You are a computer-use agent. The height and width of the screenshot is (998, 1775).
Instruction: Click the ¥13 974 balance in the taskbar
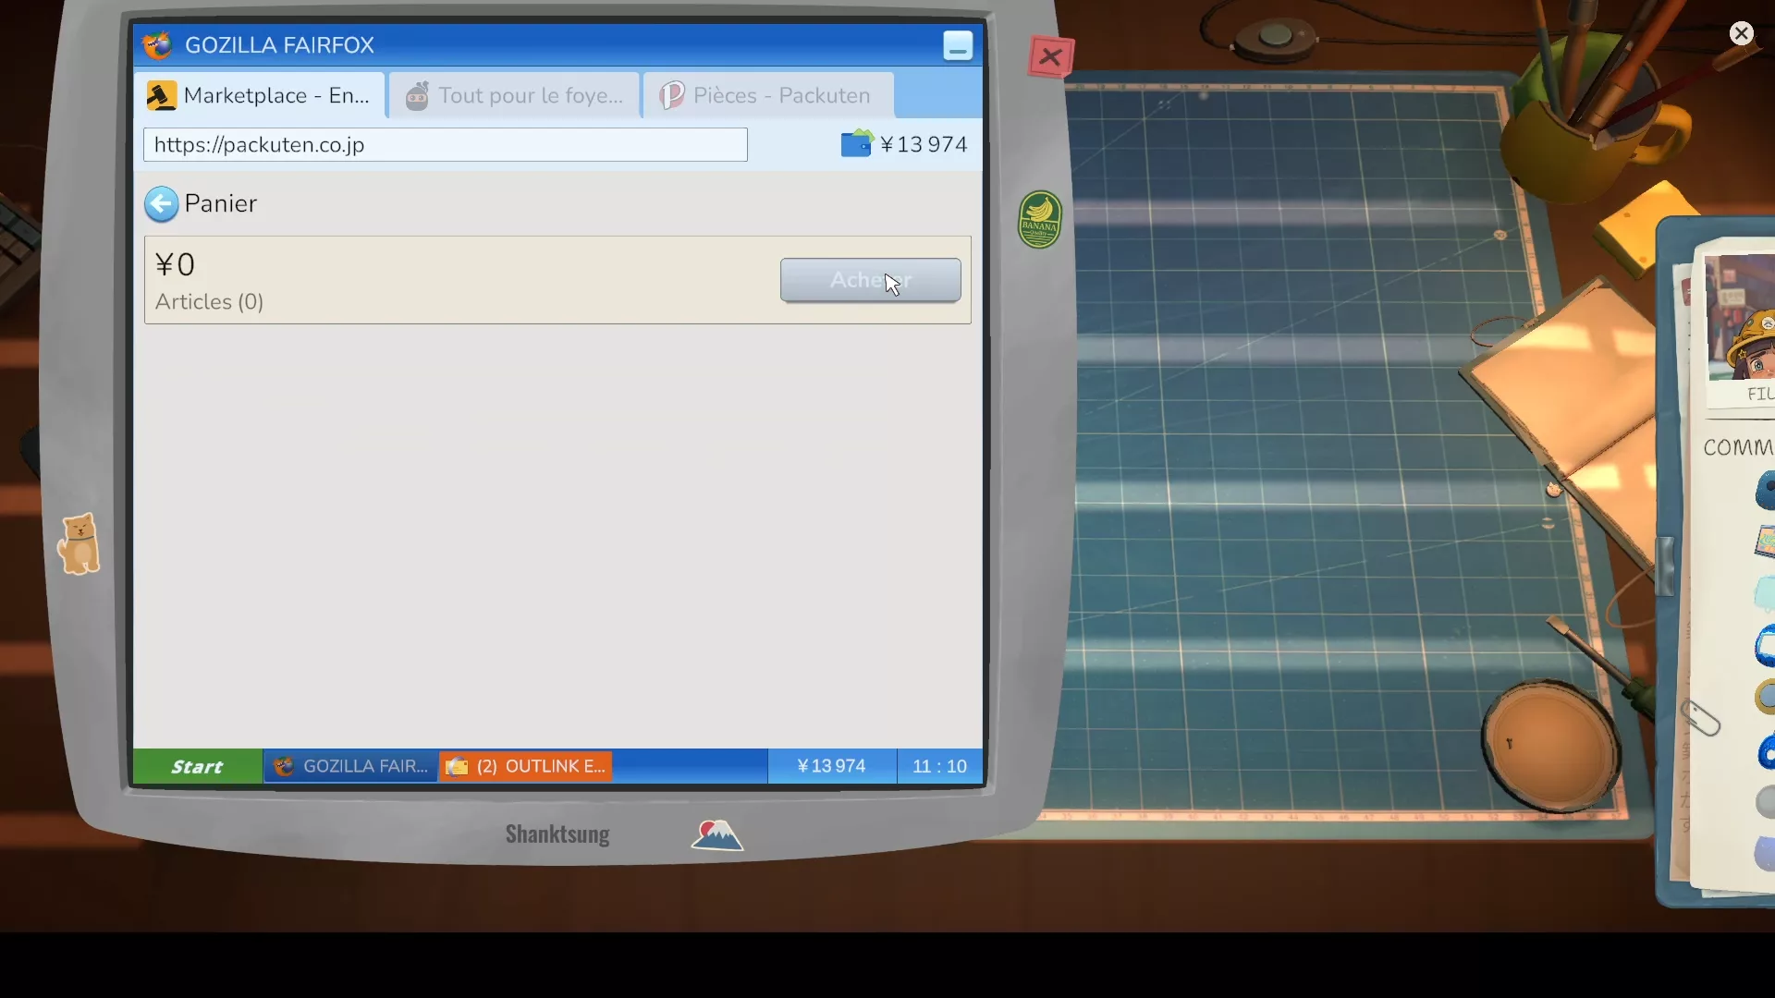coord(832,766)
